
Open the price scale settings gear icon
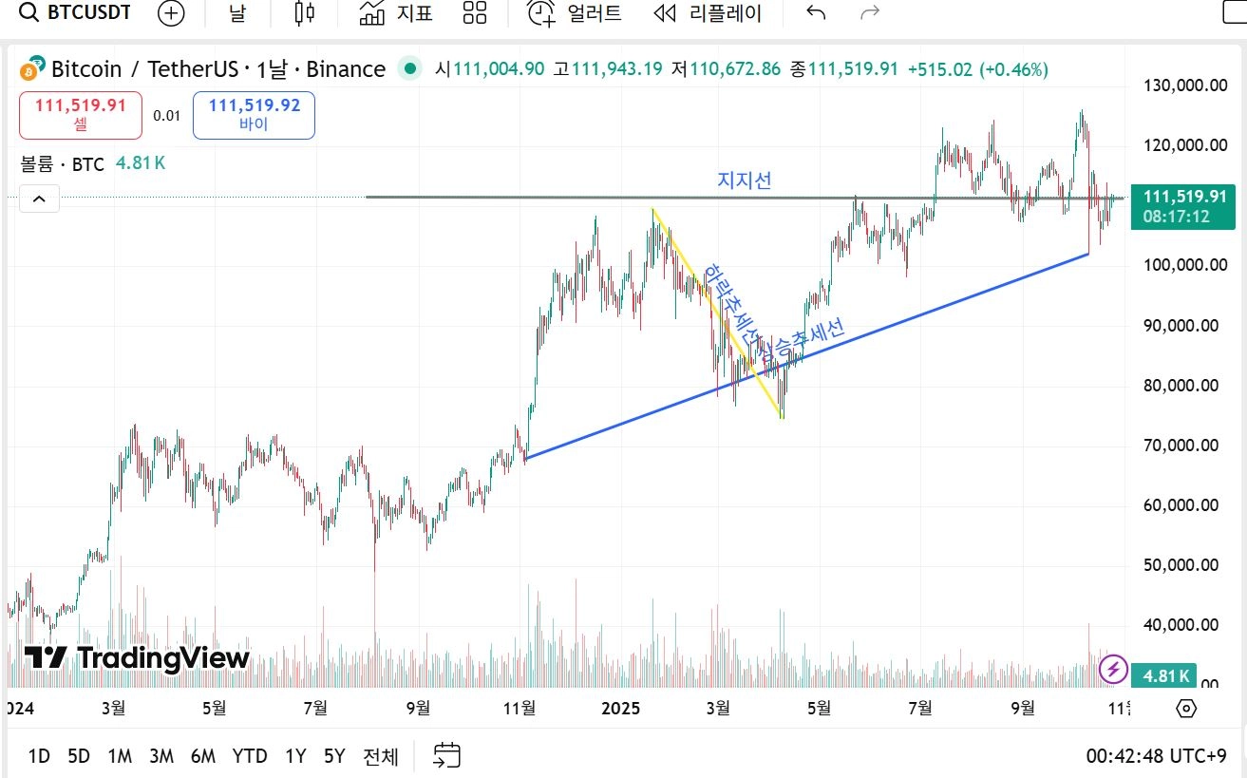point(1185,709)
